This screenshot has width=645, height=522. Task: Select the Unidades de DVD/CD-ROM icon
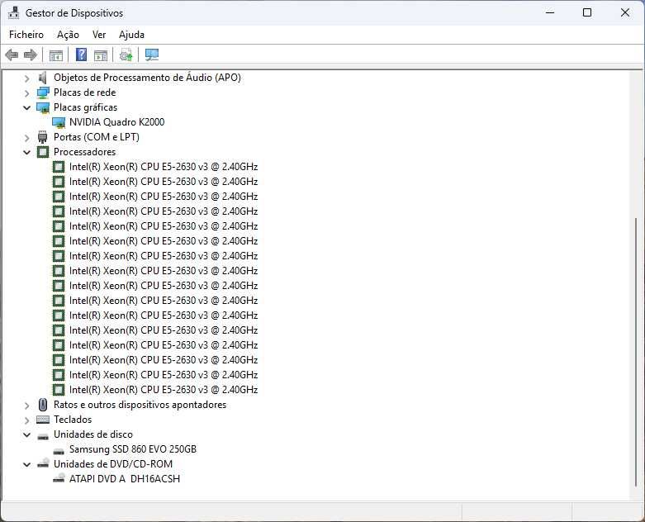[x=43, y=463]
